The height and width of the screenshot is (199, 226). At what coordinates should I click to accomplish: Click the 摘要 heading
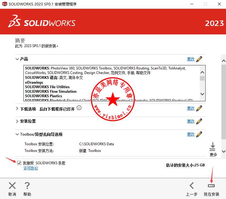point(20,40)
